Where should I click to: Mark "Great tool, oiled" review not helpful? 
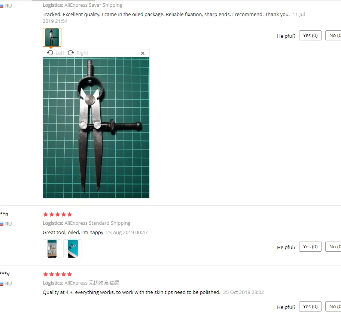(334, 247)
